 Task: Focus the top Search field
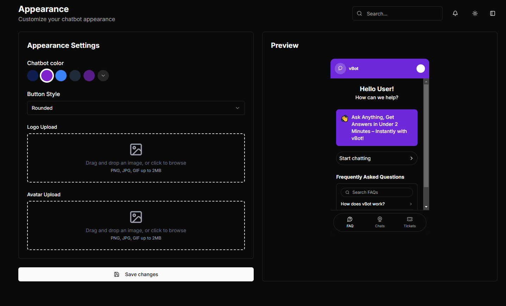click(397, 13)
